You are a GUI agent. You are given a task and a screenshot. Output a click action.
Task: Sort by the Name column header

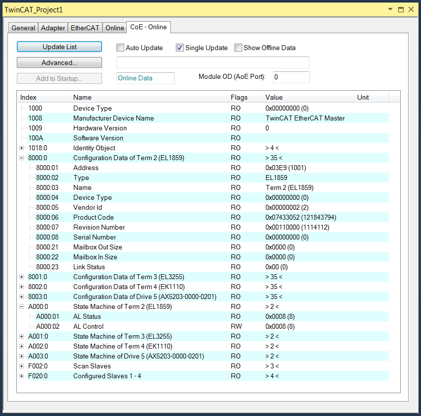click(149, 97)
